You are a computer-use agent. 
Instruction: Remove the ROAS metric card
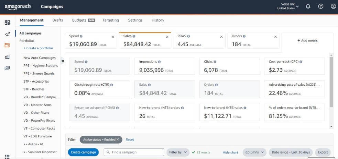tap(221, 37)
